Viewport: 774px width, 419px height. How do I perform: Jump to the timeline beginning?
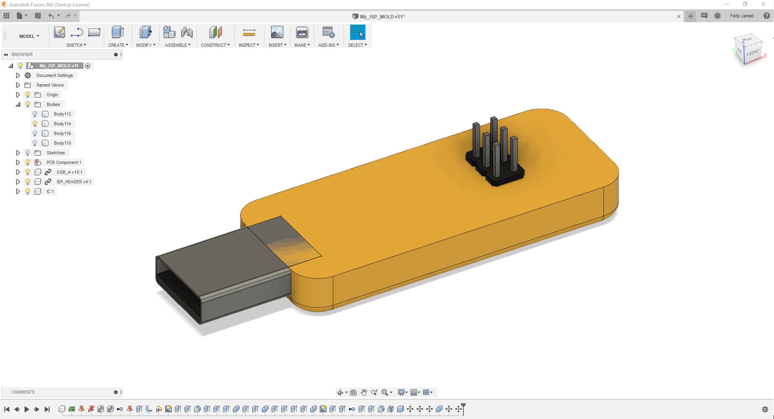tap(7, 409)
